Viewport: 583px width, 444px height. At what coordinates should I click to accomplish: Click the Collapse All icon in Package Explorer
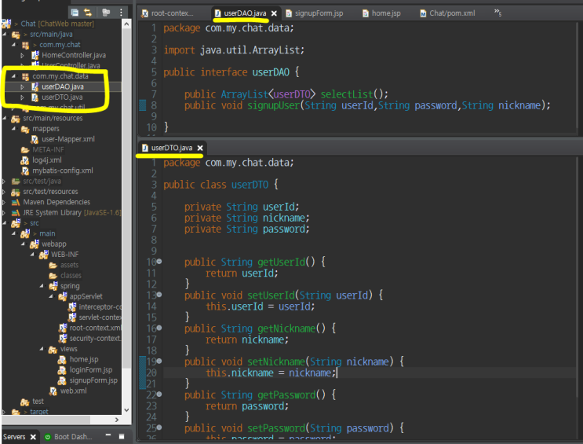(75, 13)
